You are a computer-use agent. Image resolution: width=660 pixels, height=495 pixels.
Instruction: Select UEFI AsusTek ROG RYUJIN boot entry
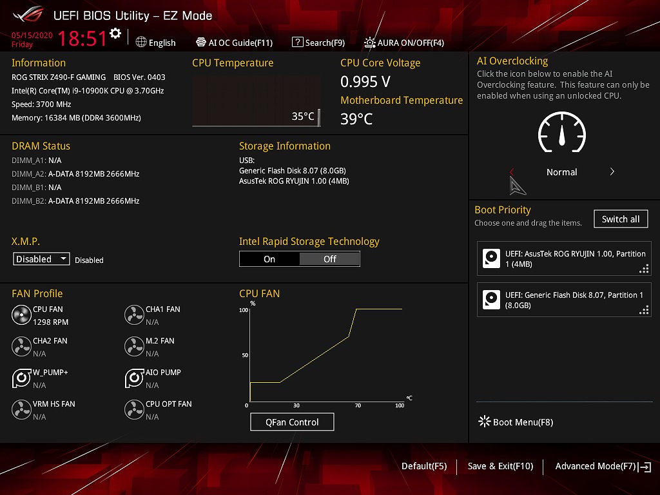tap(563, 258)
